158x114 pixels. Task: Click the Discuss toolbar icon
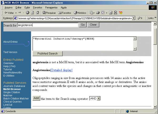(x=111, y=13)
